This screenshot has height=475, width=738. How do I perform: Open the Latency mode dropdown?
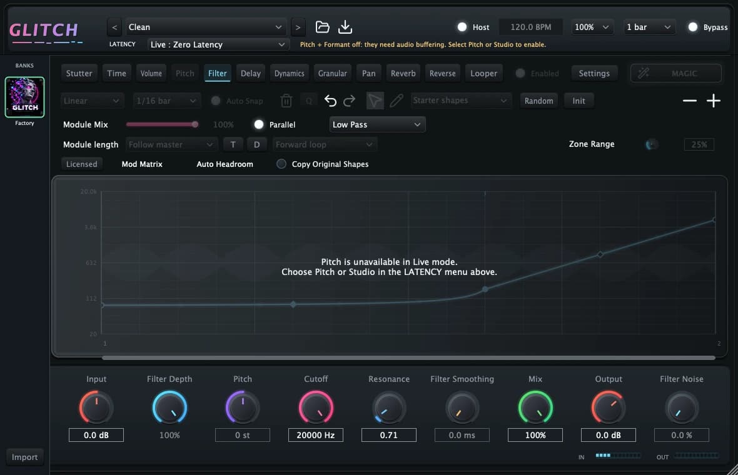pyautogui.click(x=218, y=44)
